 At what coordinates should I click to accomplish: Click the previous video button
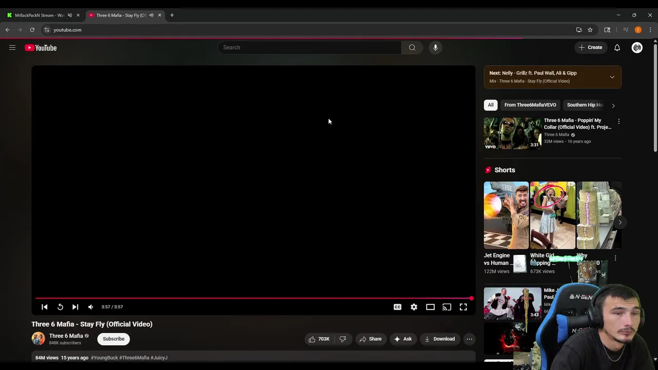44,307
